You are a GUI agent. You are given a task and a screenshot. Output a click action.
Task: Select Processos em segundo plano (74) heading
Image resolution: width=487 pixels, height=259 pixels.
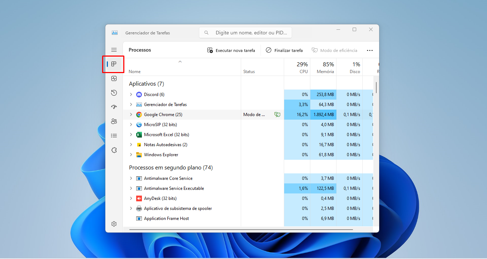click(x=171, y=168)
